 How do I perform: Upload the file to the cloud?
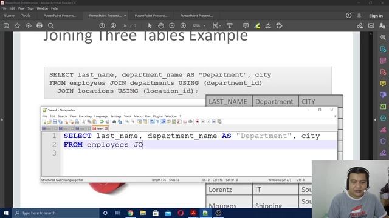(29, 25)
